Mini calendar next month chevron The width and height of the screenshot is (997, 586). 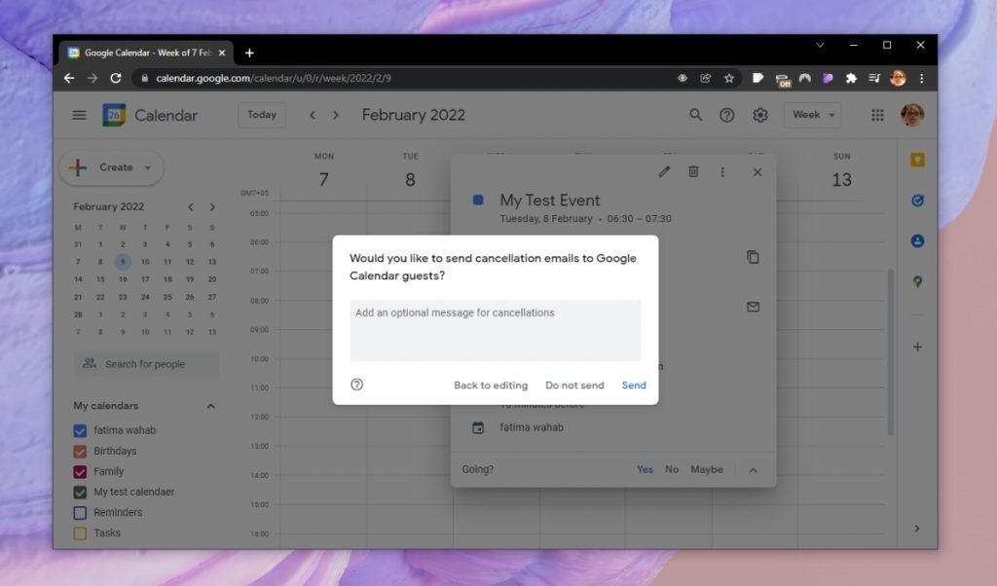[212, 207]
